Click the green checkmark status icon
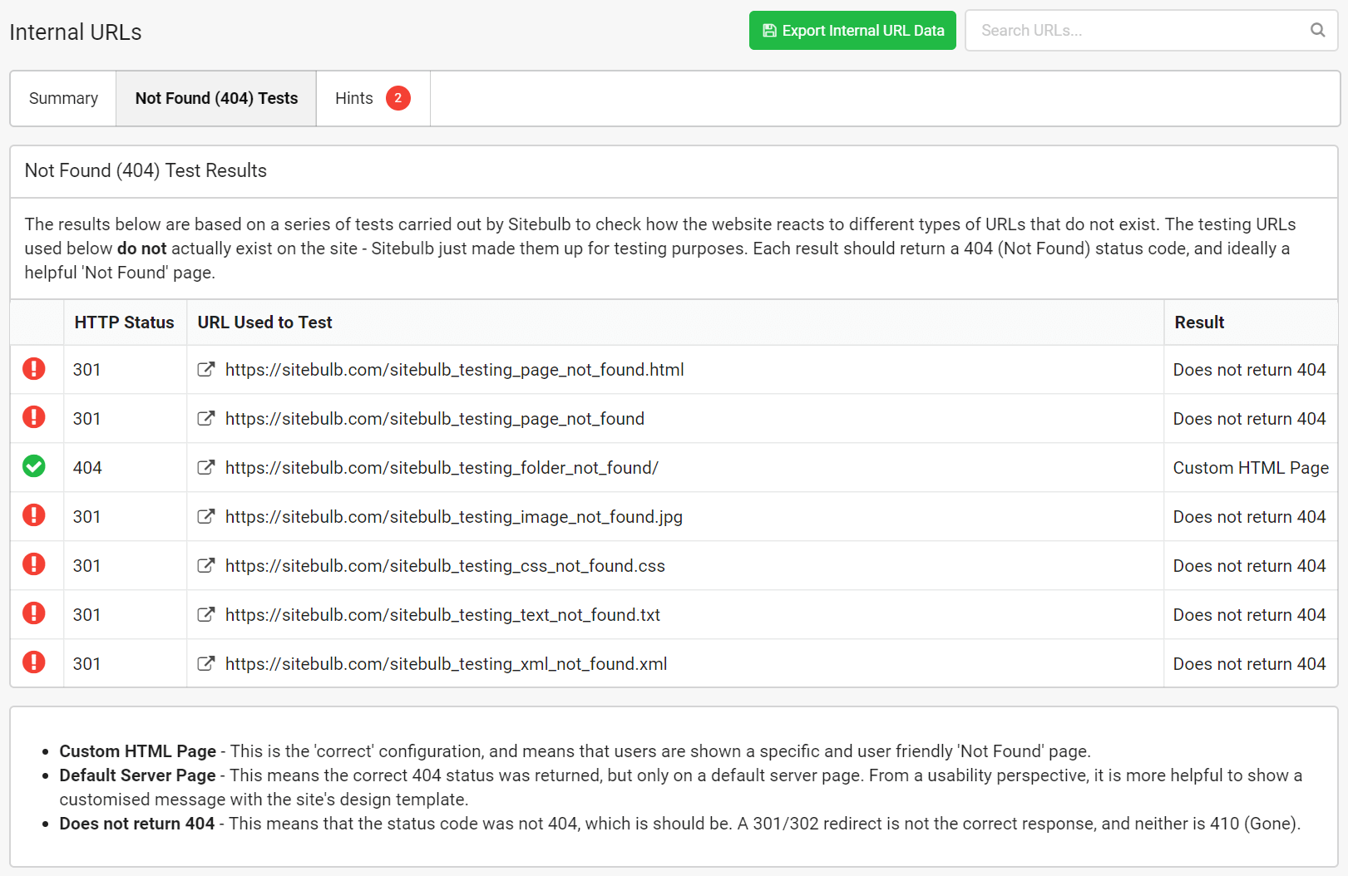The height and width of the screenshot is (876, 1348). pos(34,467)
